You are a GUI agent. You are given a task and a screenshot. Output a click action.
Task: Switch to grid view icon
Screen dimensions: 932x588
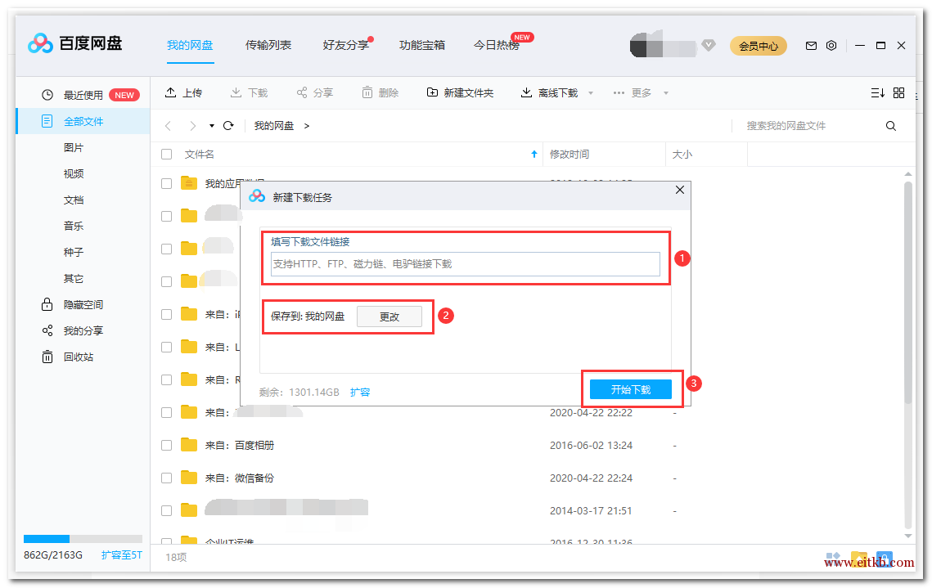[898, 92]
